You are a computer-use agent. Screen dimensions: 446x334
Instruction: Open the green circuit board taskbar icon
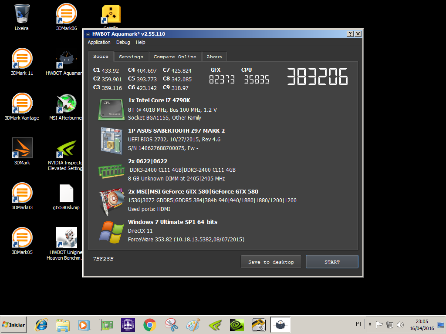[x=106, y=324]
